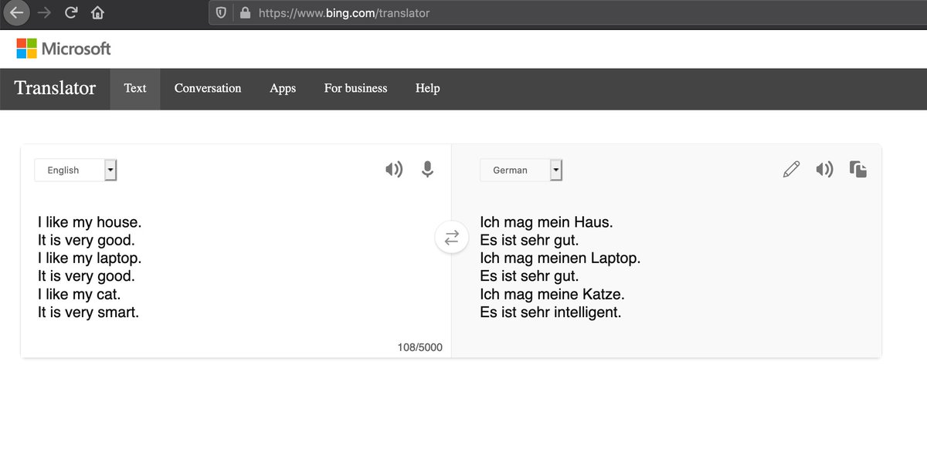This screenshot has width=927, height=456.
Task: Play the German translation audio
Action: (824, 170)
